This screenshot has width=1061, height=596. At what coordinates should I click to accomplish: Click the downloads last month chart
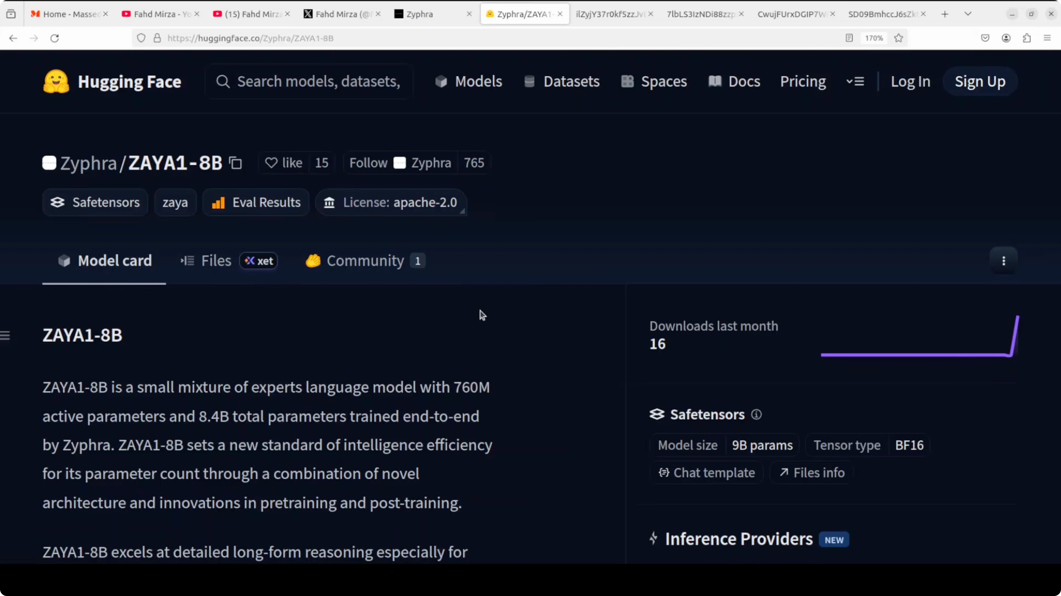919,336
